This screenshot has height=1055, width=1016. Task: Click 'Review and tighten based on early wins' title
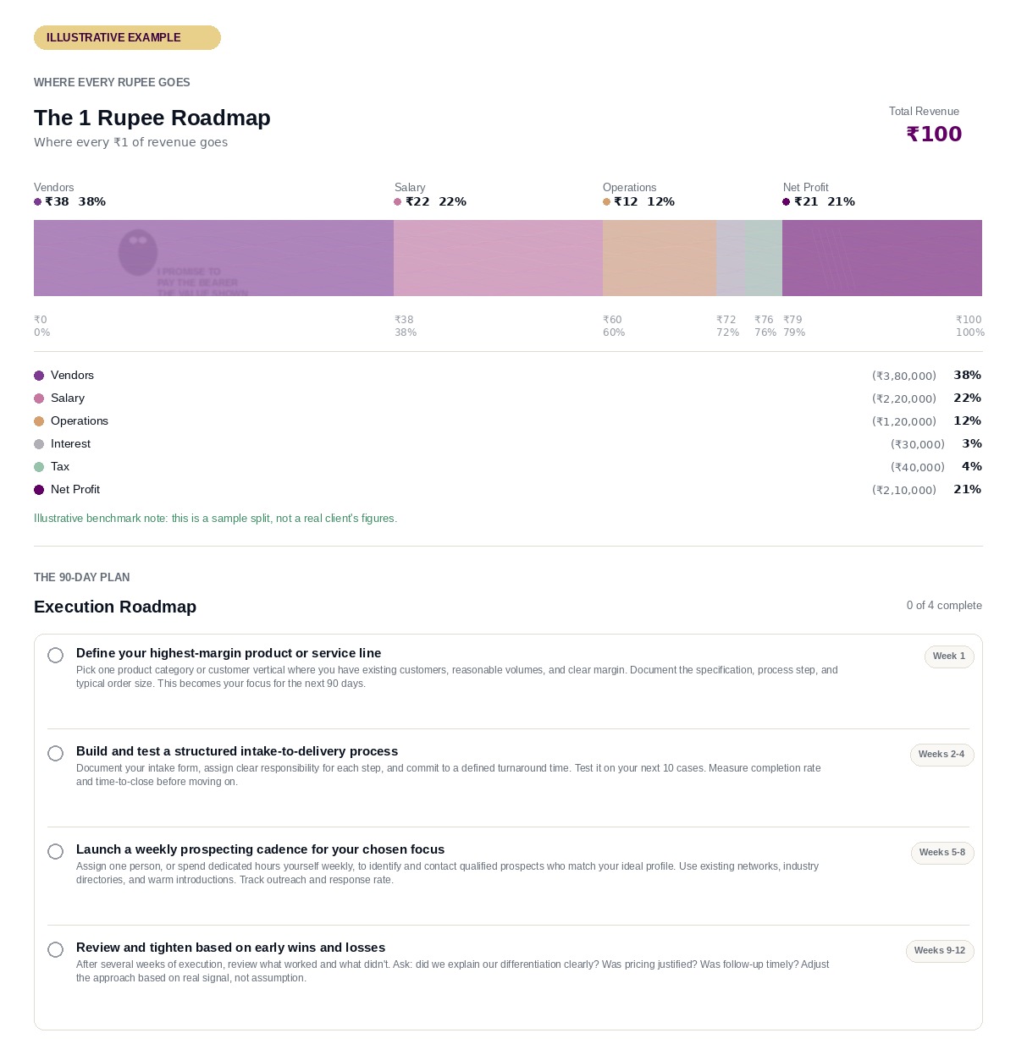pos(230,948)
